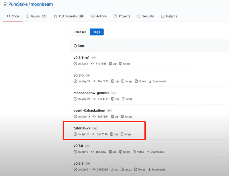Open the Pull requests tab
The width and height of the screenshot is (229, 176).
coord(69,16)
